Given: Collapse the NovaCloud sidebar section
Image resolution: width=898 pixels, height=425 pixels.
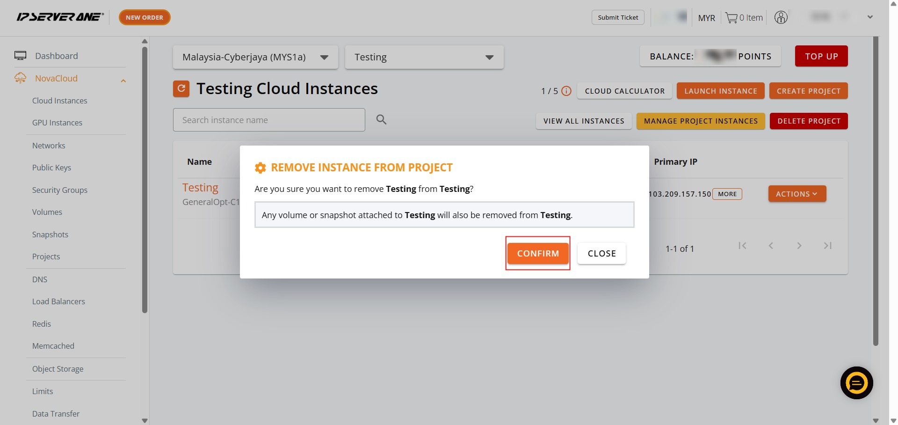Looking at the screenshot, I should pos(123,81).
